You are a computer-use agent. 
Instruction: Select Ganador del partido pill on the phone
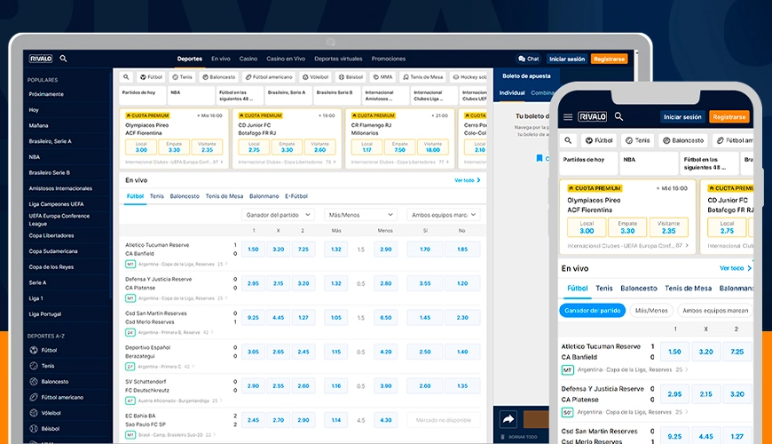592,311
